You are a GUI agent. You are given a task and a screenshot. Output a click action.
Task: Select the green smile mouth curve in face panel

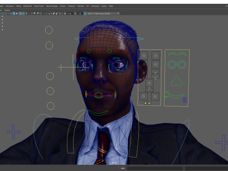176,95
